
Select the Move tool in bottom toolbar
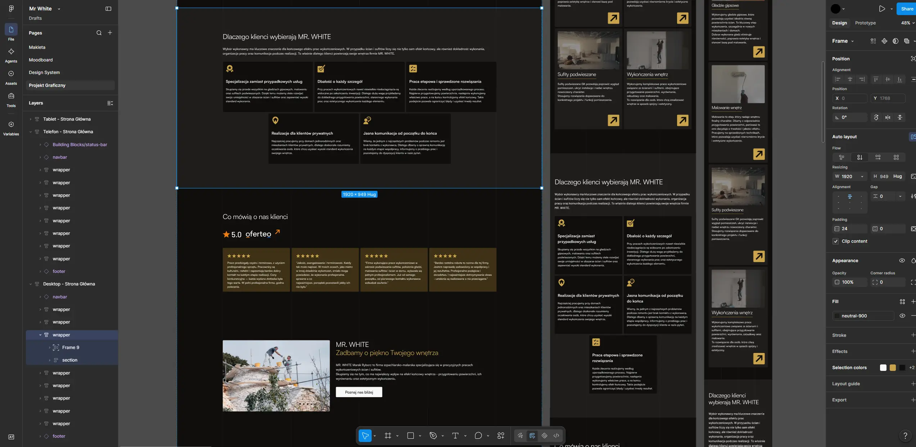[365, 436]
